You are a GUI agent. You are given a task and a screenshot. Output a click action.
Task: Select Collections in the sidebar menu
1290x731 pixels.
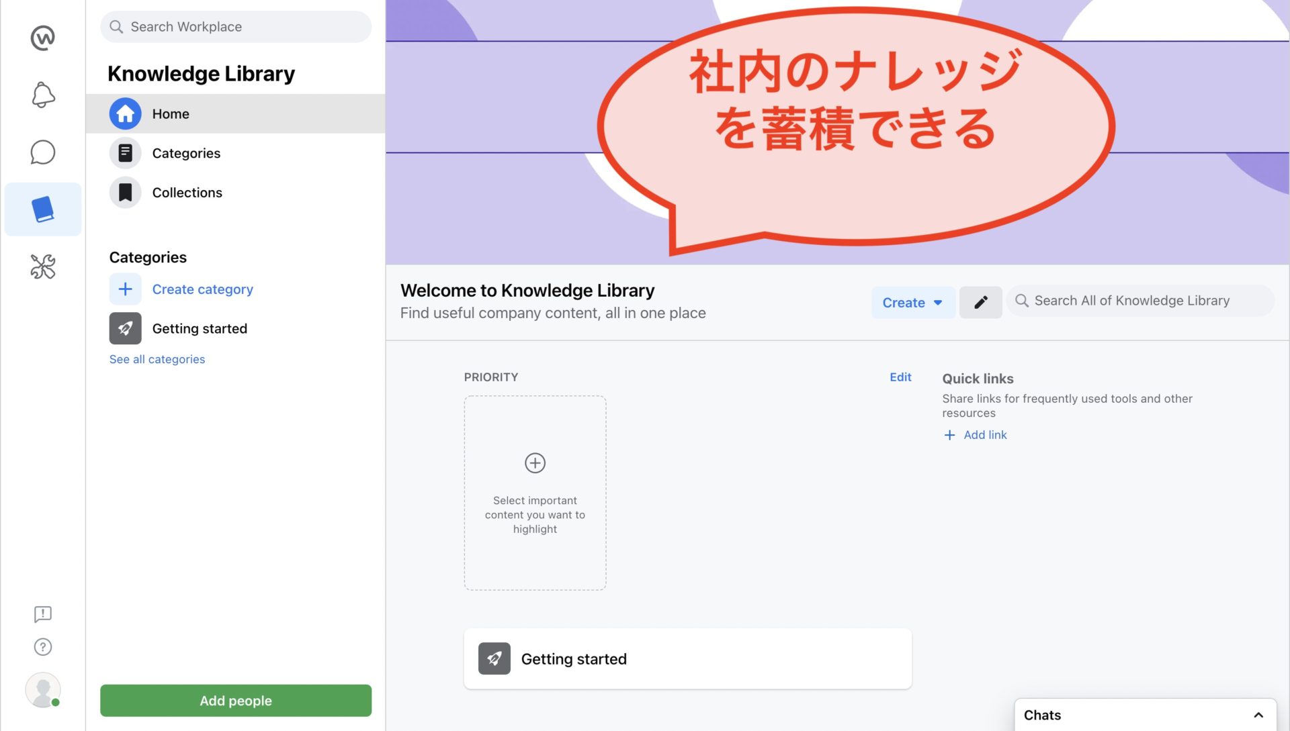236,193
